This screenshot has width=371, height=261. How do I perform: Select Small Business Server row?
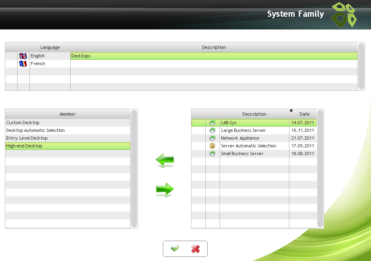[x=254, y=154]
